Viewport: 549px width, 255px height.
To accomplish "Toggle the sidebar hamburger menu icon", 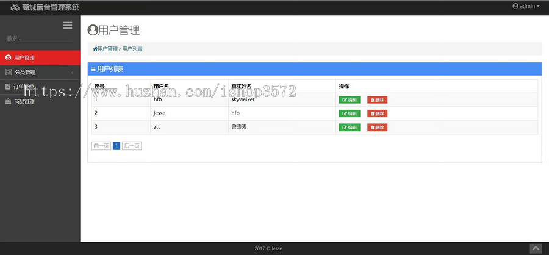I will 68,25.
